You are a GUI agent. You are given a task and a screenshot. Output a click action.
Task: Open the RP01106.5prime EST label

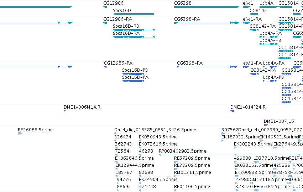pyautogui.click(x=192, y=187)
